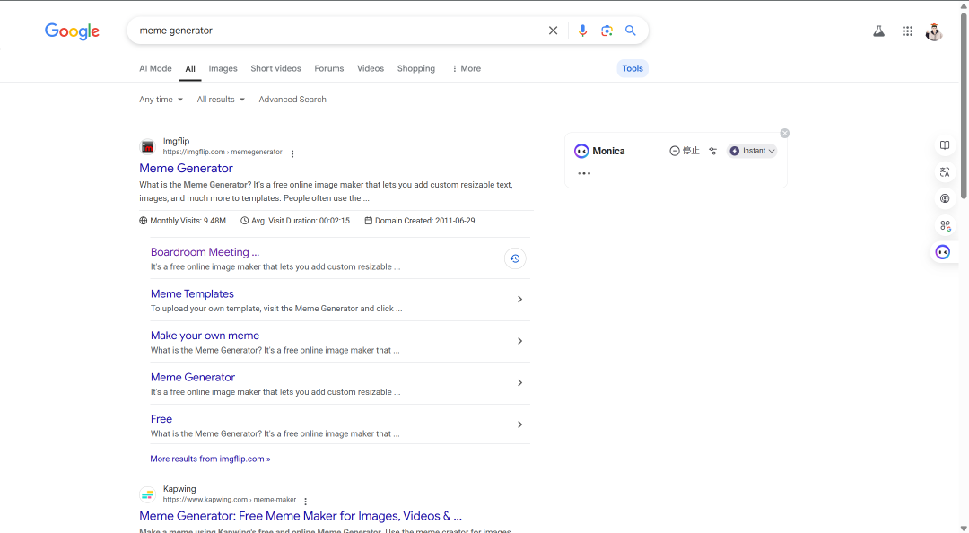Open three-dot menu next to Kapwing URL
This screenshot has height=533, width=969.
pyautogui.click(x=305, y=502)
